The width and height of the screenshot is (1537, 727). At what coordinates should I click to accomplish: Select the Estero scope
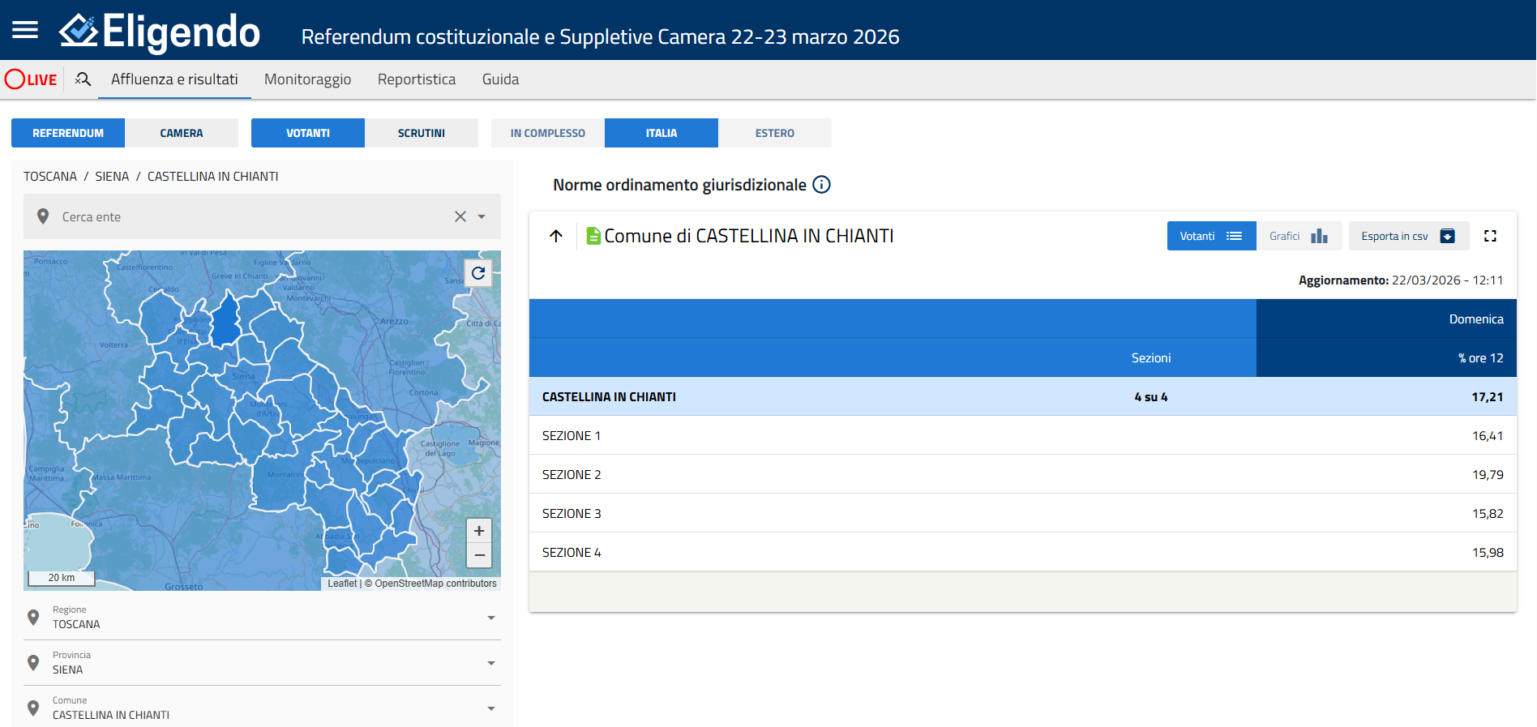(x=774, y=133)
